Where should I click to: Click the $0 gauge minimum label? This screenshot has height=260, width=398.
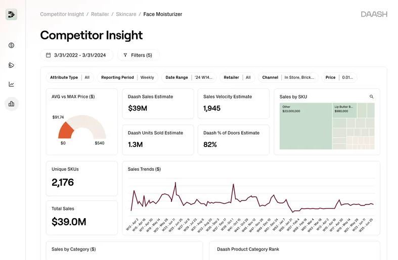tap(63, 143)
